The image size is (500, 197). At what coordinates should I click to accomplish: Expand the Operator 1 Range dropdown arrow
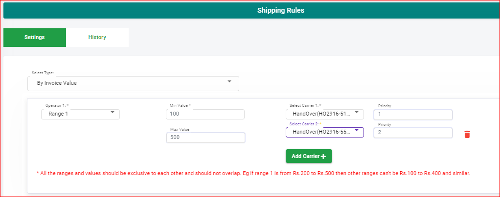click(x=112, y=112)
